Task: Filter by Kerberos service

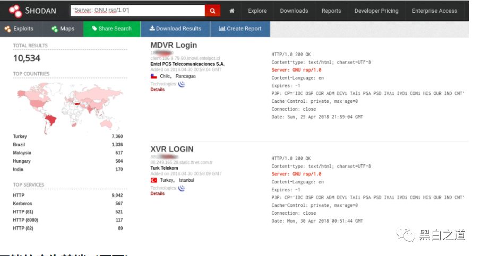Action: tap(22, 204)
